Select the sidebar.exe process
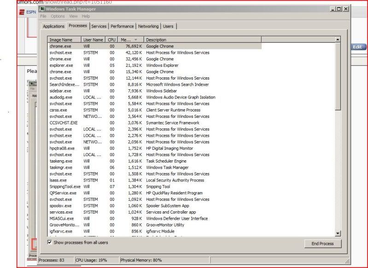This screenshot has width=368, height=268. [x=154, y=91]
